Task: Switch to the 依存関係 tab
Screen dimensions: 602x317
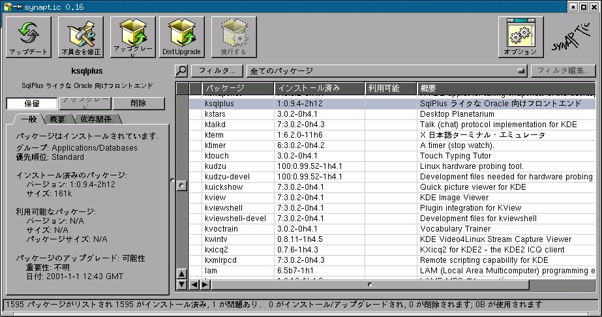Action: [97, 119]
